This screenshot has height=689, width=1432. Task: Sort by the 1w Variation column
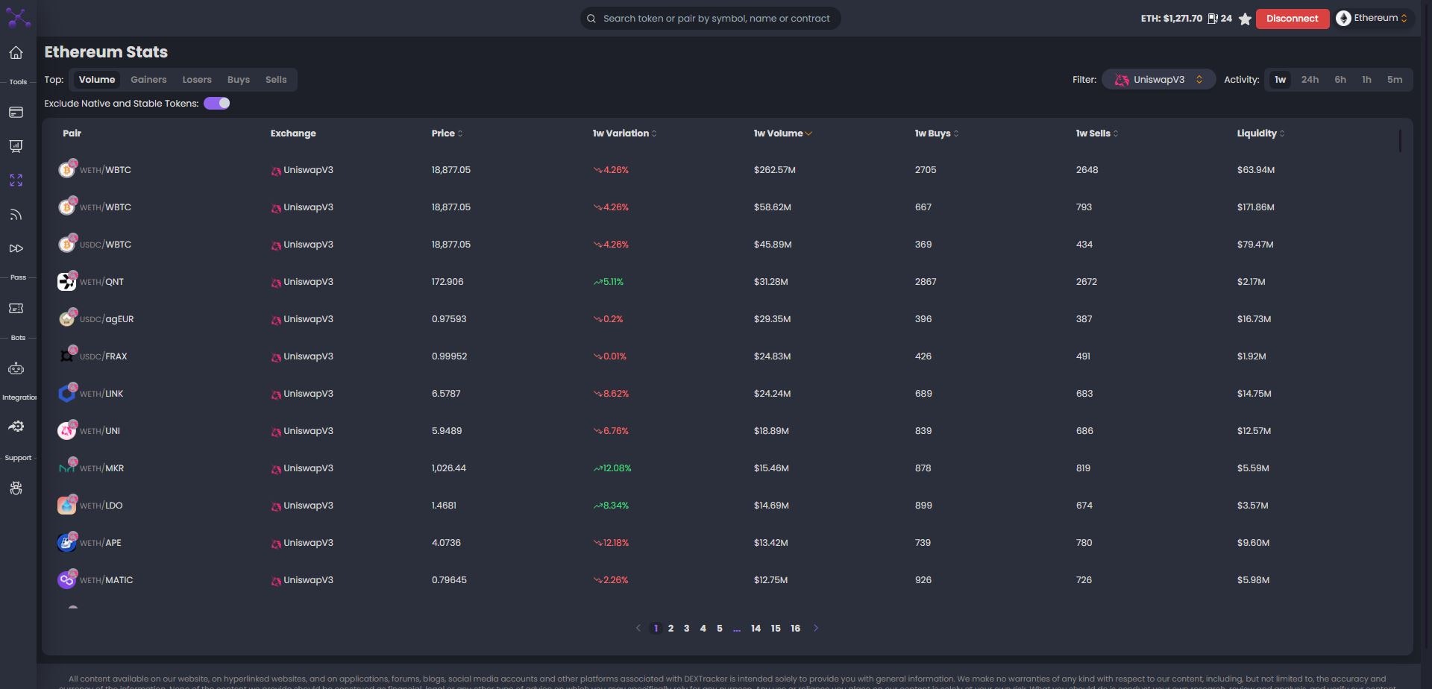(x=624, y=133)
